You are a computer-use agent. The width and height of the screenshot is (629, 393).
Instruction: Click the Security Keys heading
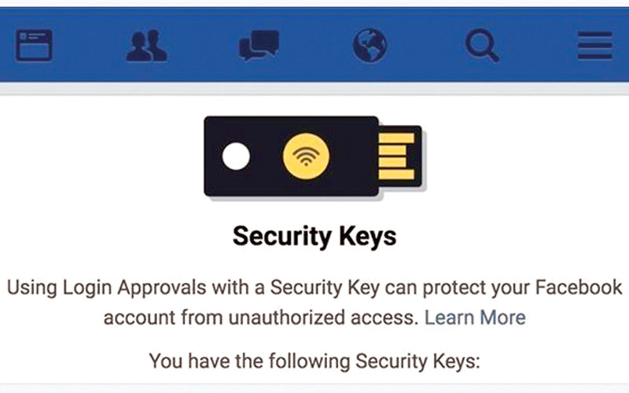click(x=313, y=237)
